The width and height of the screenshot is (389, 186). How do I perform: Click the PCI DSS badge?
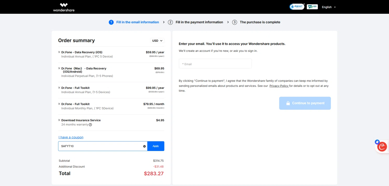312,7
